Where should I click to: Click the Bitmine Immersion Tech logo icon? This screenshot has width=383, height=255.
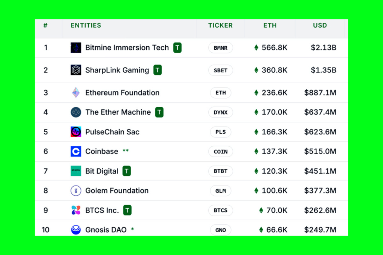click(76, 48)
